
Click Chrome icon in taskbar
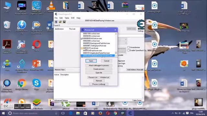coord(115,113)
